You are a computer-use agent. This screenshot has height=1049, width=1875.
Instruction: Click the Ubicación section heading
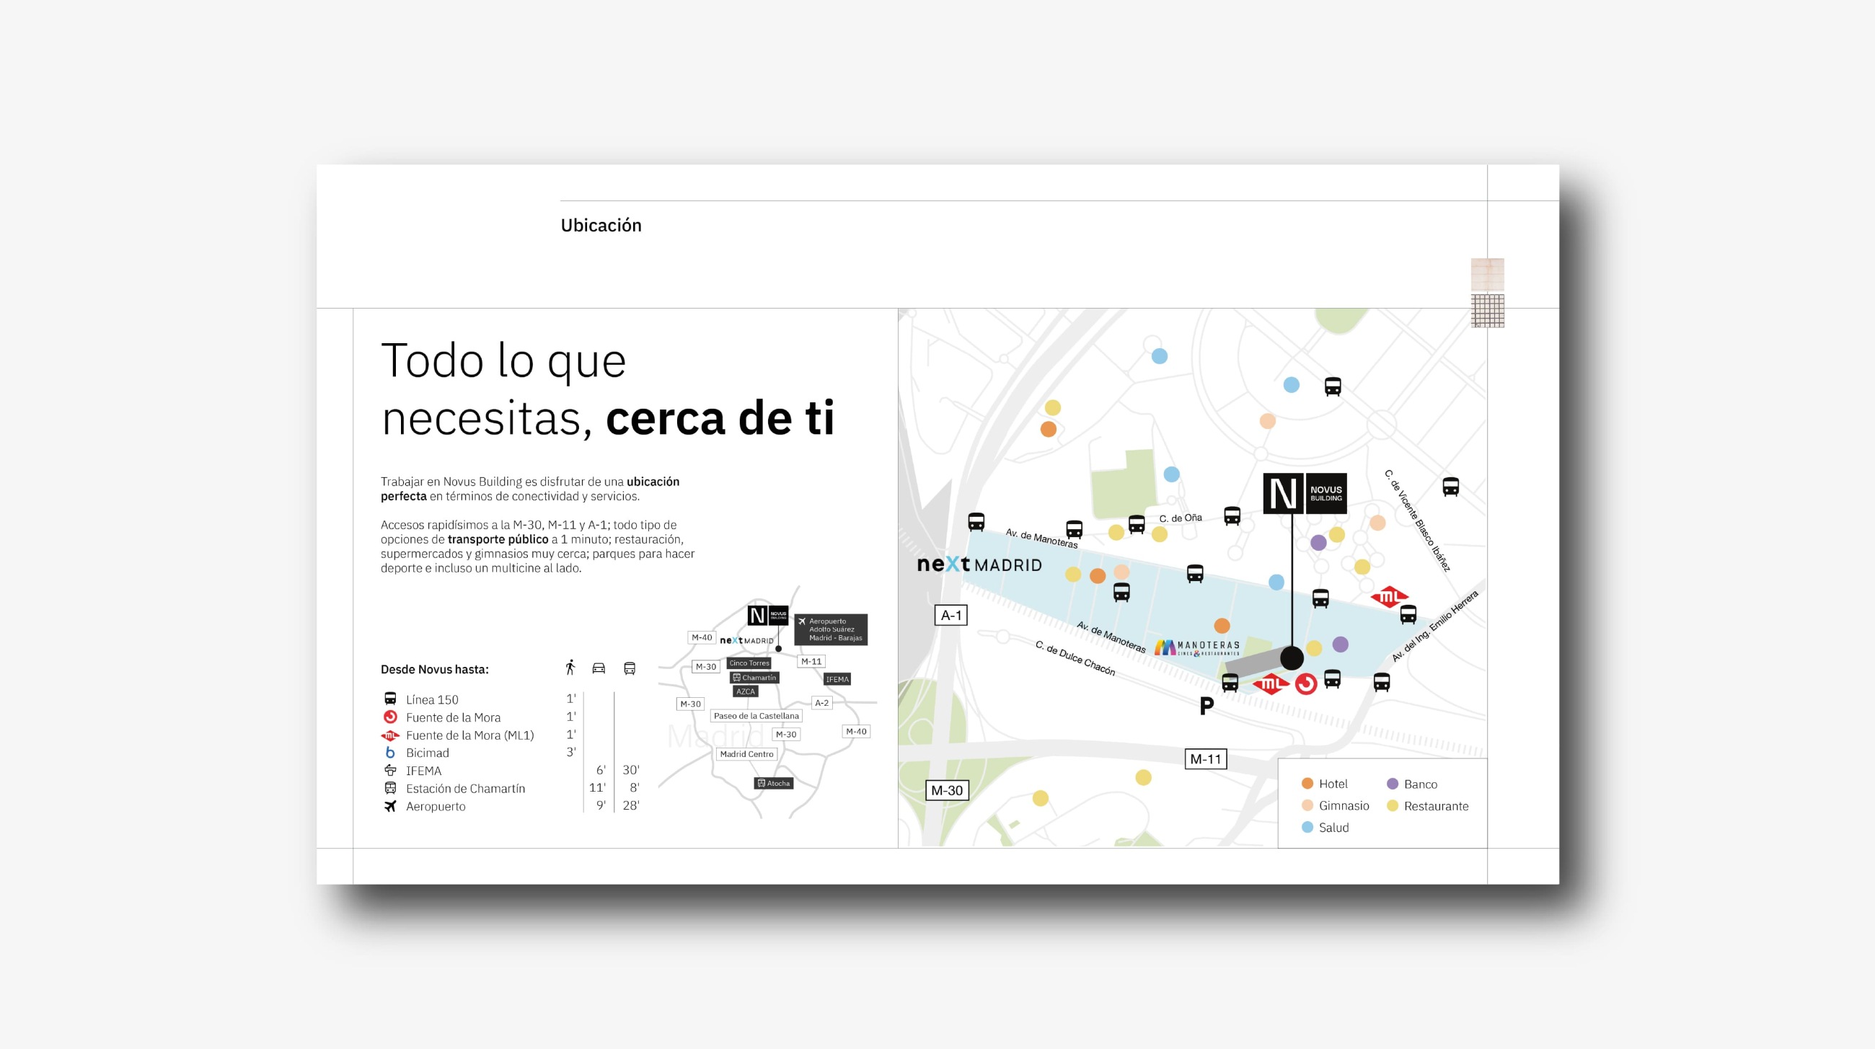pos(601,226)
